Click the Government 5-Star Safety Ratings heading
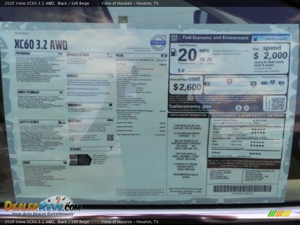 pyautogui.click(x=247, y=115)
